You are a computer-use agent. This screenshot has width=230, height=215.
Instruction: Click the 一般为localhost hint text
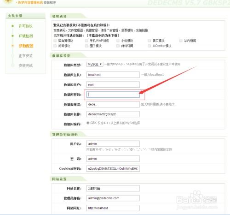(153, 75)
